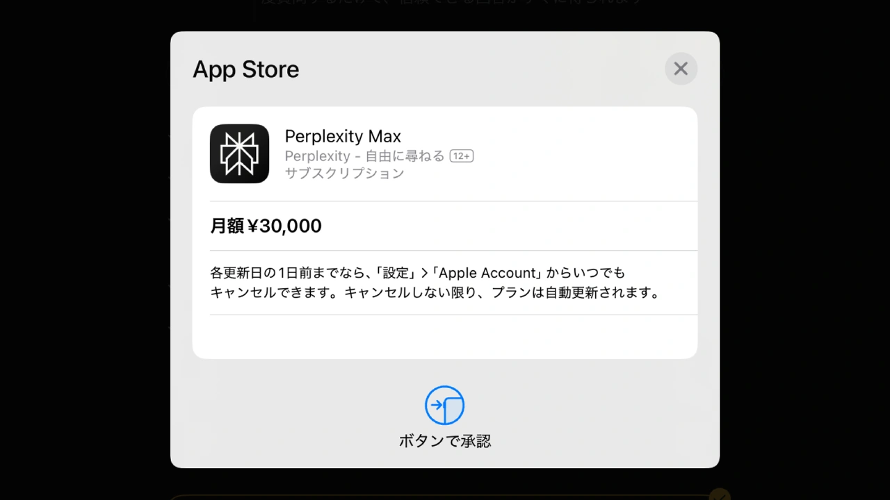Click 「設定」 in the cancellation notice
Viewport: 890px width, 500px height.
coord(396,273)
